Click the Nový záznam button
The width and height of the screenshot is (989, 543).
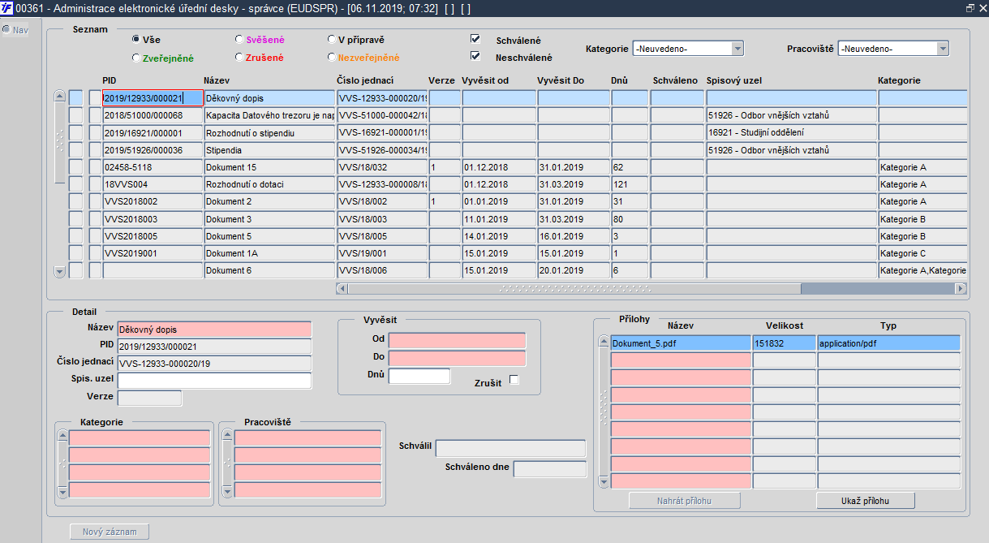tap(110, 532)
